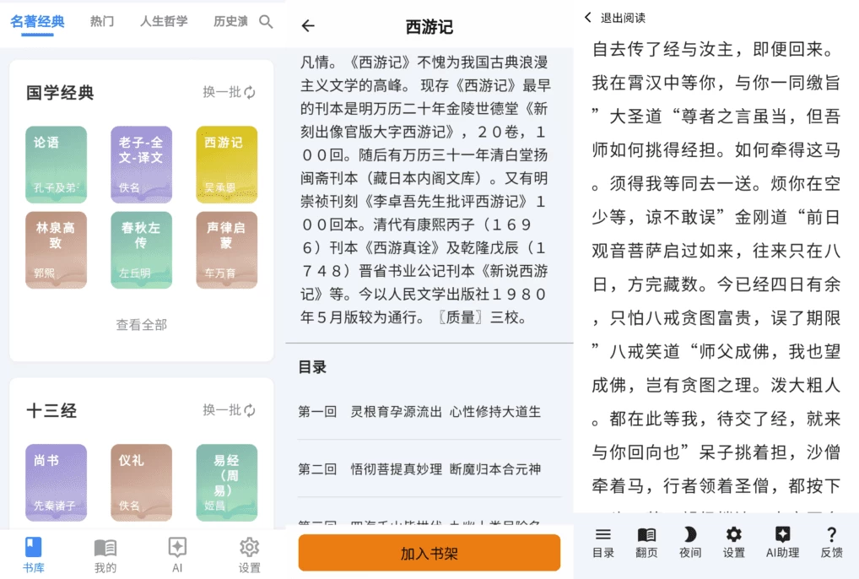Open the AI tab in bottom navigation
Screen dimensions: 859x579
pyautogui.click(x=177, y=554)
